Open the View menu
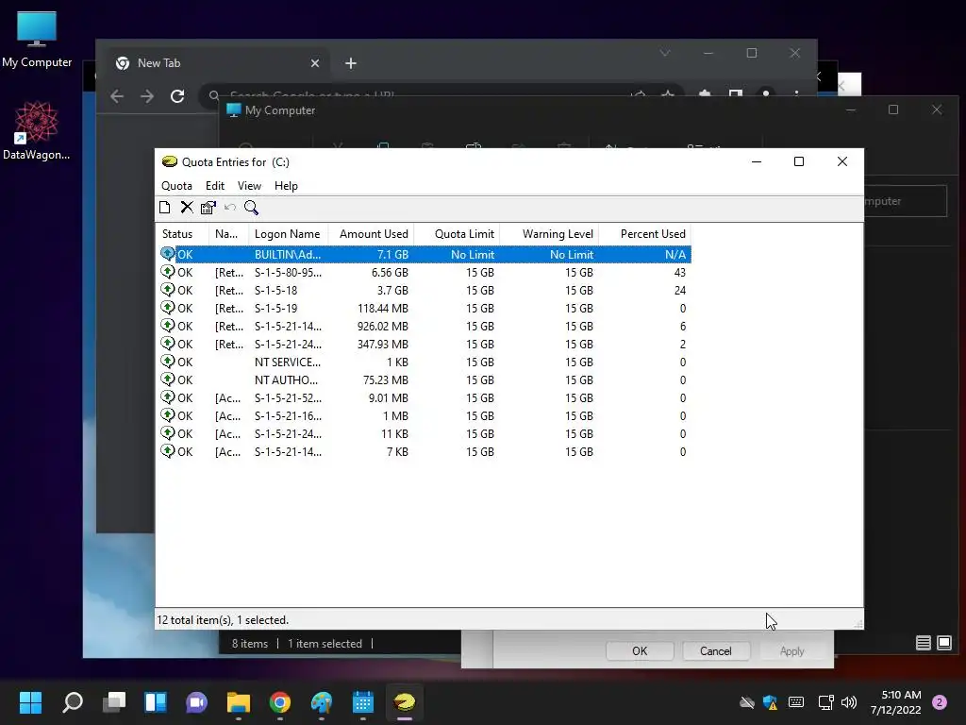Image resolution: width=966 pixels, height=725 pixels. tap(249, 186)
